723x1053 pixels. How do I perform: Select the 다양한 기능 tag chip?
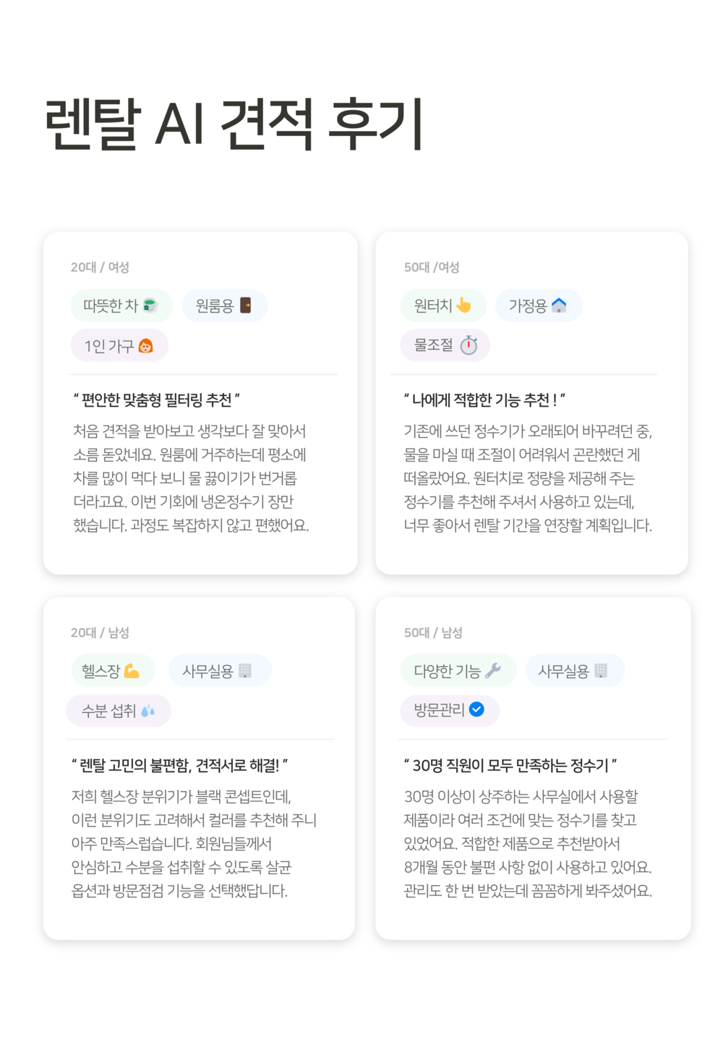point(458,671)
